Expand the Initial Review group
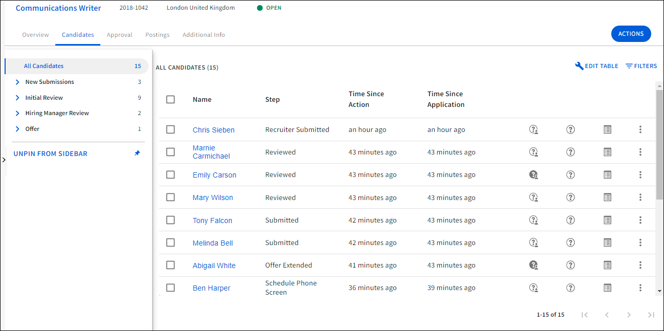664x331 pixels. pos(17,98)
